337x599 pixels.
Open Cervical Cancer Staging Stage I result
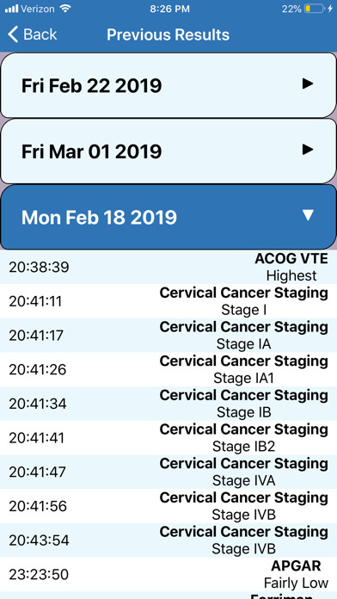click(168, 301)
